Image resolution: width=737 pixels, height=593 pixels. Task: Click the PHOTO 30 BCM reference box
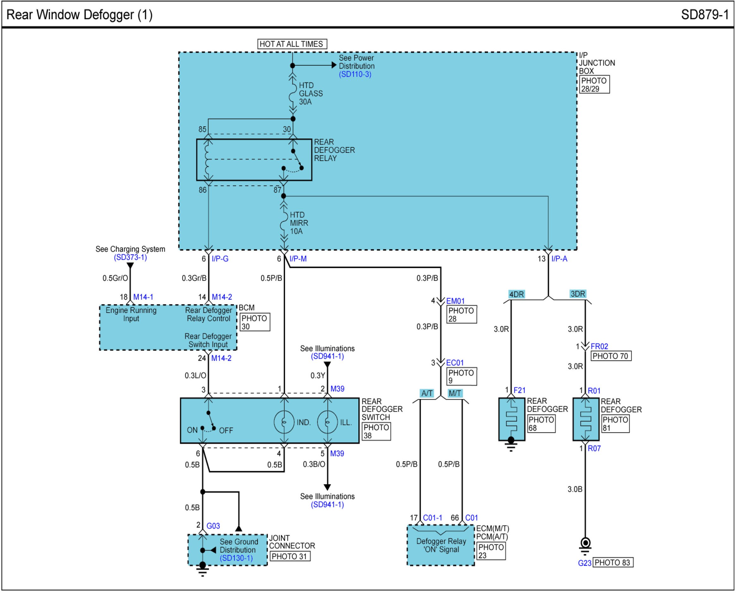tap(254, 322)
